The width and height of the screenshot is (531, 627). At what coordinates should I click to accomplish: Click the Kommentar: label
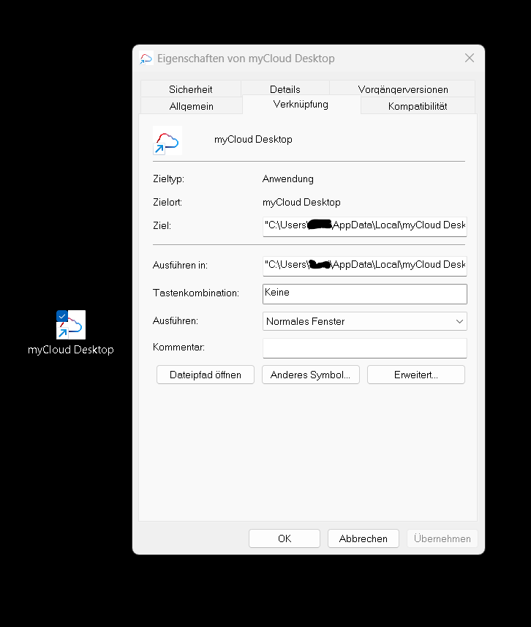(x=178, y=347)
